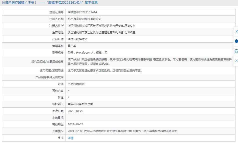Viewport: 238px width, 143px height.
Task: Open the 详情 link
Action: click(70, 138)
